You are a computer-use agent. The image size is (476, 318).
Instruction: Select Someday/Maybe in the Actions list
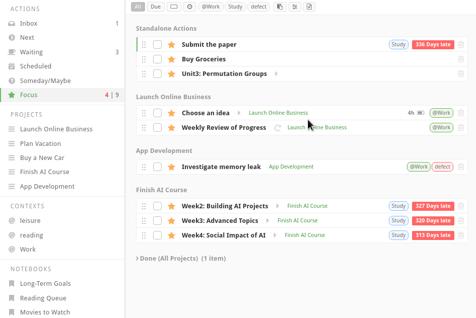[45, 81]
